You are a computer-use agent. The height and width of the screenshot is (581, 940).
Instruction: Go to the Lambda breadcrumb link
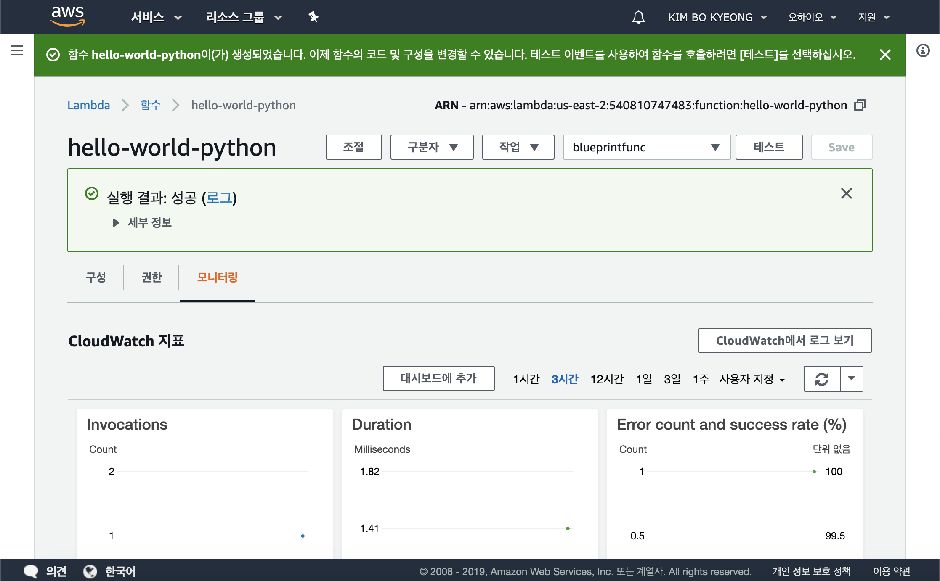(89, 105)
